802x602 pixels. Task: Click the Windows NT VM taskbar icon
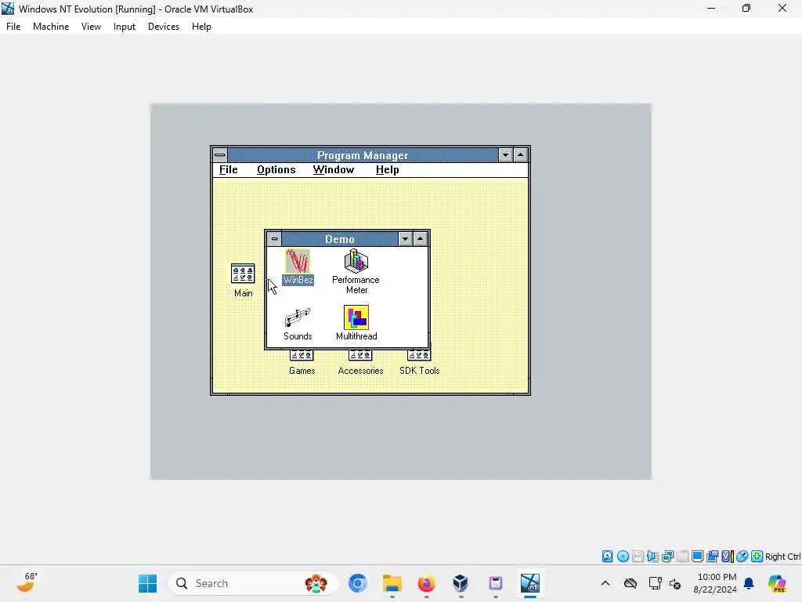530,583
